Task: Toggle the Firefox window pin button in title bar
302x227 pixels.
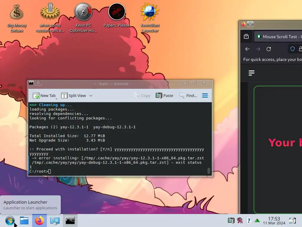Action: pos(250,24)
